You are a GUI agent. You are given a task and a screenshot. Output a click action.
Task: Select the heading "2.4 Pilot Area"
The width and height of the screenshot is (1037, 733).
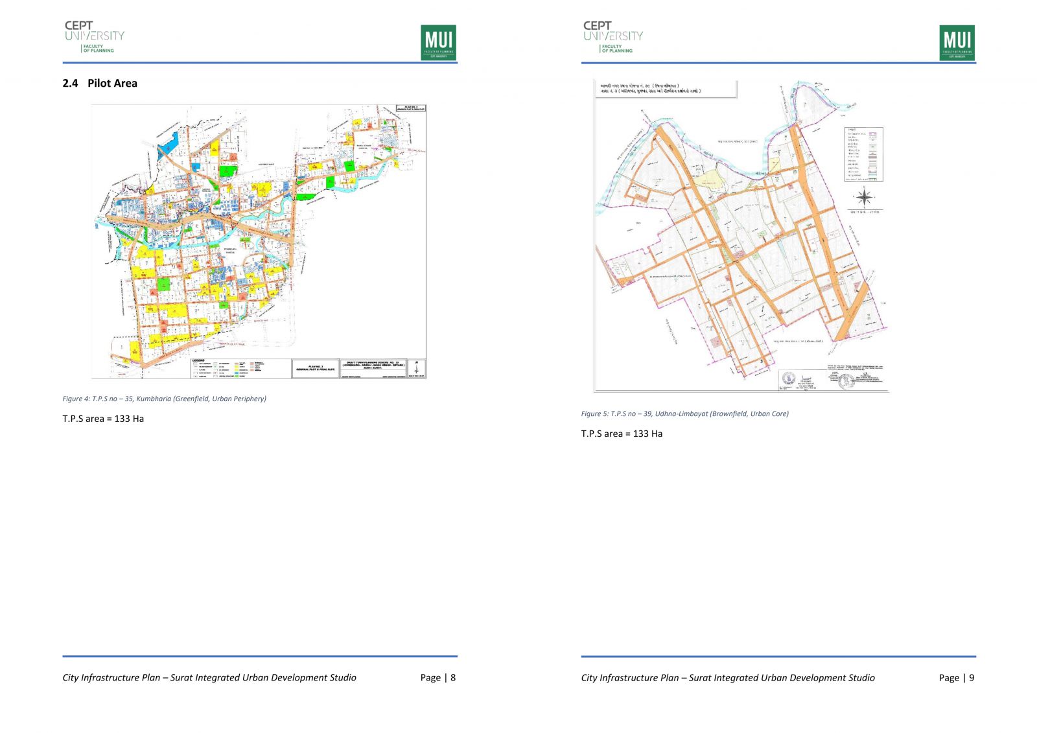coord(100,83)
